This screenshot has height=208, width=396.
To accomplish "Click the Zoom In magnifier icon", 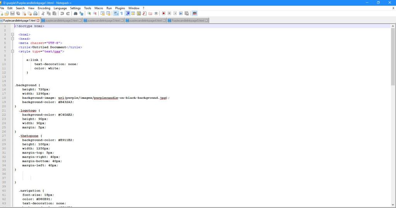I will (x=89, y=13).
